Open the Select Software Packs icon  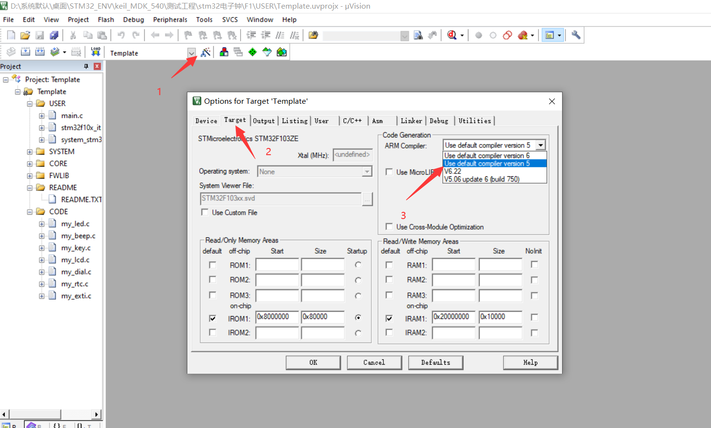coord(267,52)
